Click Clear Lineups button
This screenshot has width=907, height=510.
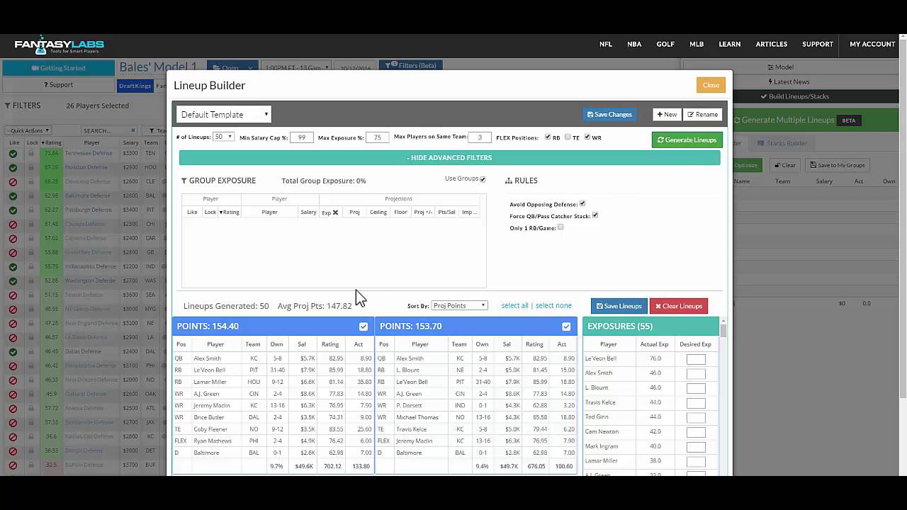(x=679, y=306)
